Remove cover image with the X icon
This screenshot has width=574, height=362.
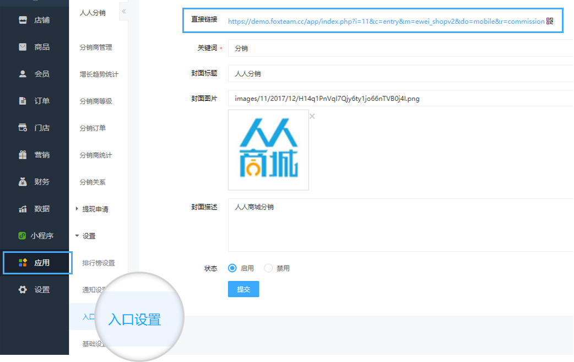312,116
